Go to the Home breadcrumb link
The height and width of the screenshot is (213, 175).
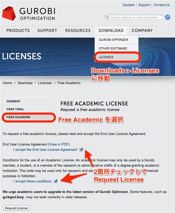pyautogui.click(x=7, y=83)
